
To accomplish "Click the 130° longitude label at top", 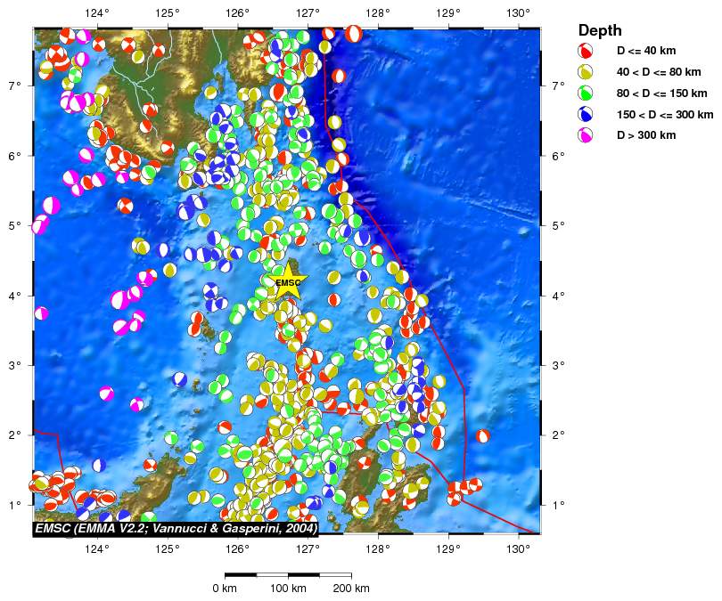I will [x=519, y=13].
